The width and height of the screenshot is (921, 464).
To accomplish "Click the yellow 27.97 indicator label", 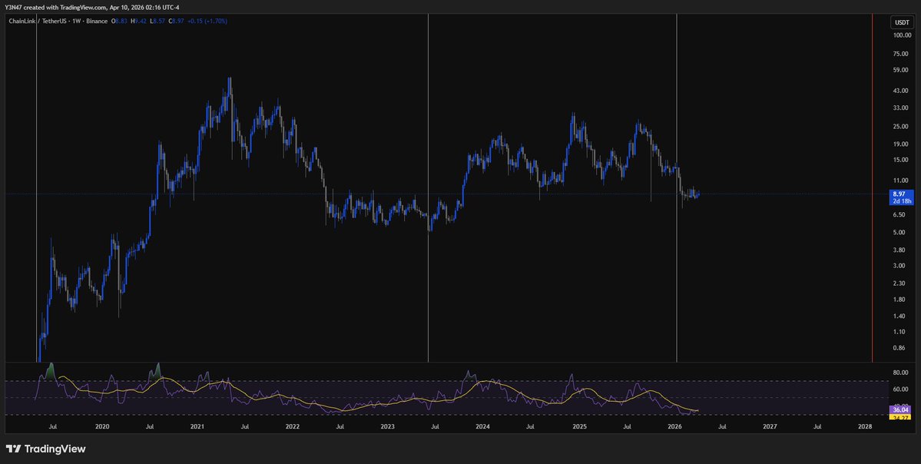I will coord(899,416).
